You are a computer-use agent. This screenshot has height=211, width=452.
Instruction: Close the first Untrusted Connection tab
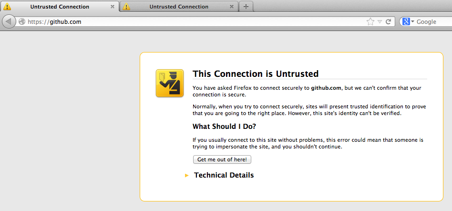click(x=113, y=7)
